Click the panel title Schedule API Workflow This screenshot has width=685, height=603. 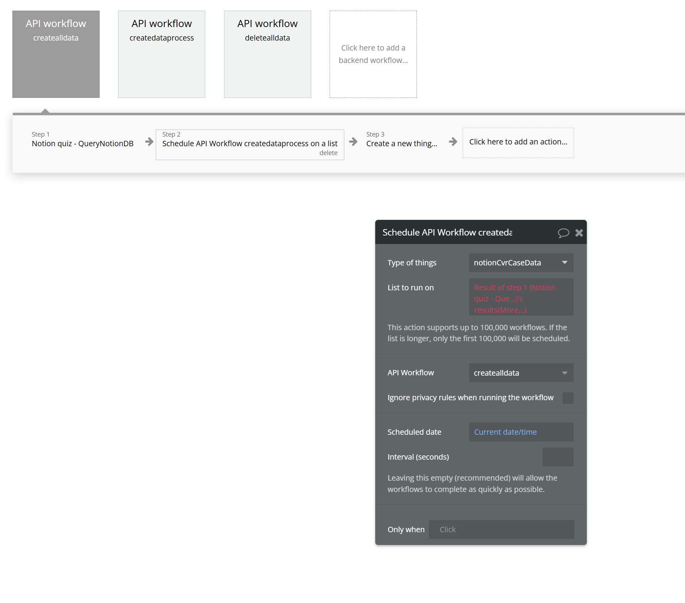tap(447, 232)
